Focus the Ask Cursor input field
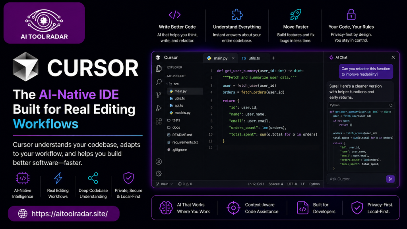Image resolution: width=407 pixels, height=229 pixels. [356, 179]
